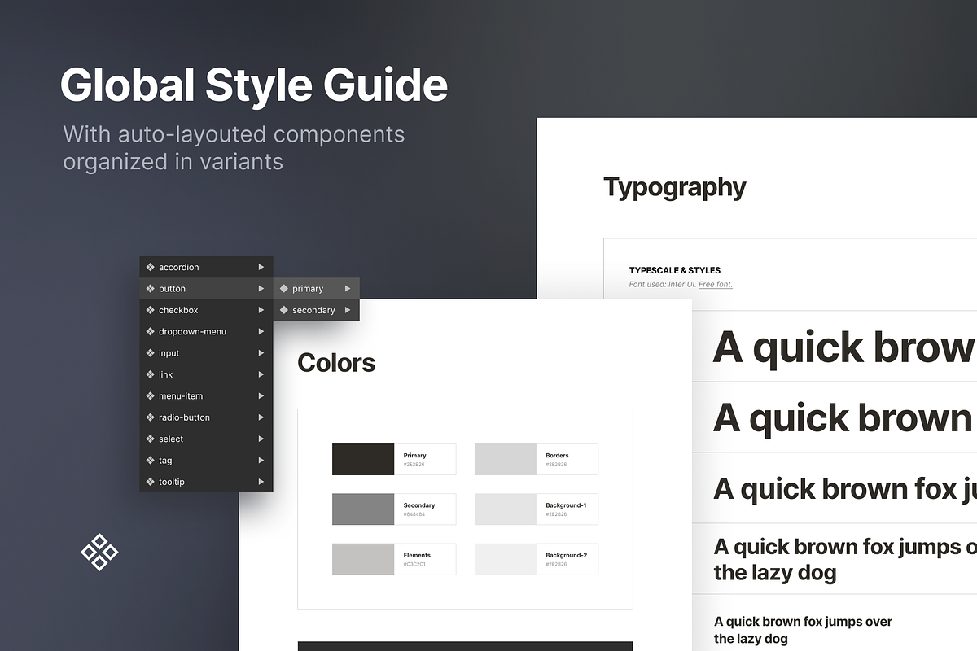Click the variant diamond icon beside secondary

pyautogui.click(x=284, y=310)
